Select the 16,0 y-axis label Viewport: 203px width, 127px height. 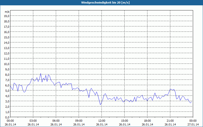7,32
